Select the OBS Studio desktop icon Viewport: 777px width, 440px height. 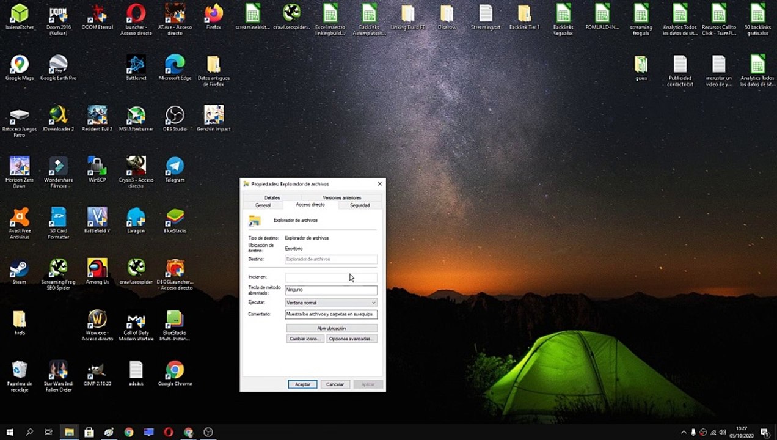click(175, 119)
